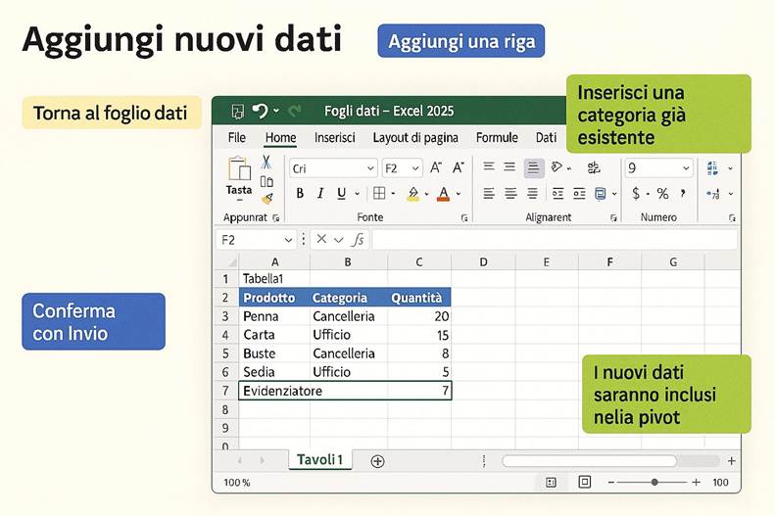The height and width of the screenshot is (516, 775).
Task: Switch to the Inserisci ribbon tab
Action: click(x=335, y=138)
